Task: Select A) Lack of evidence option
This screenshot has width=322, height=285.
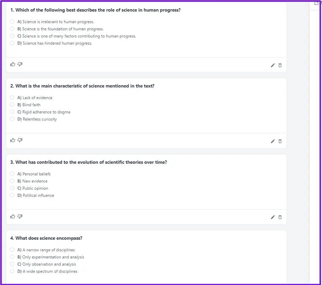Action: 12,98
